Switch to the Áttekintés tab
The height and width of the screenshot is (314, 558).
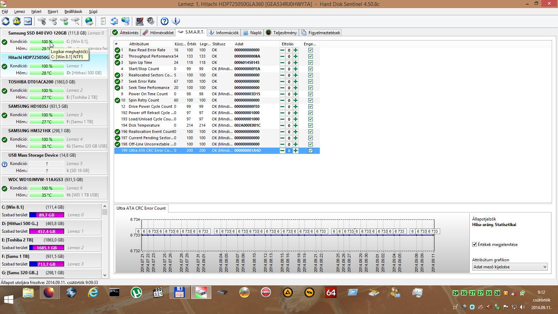pyautogui.click(x=126, y=33)
